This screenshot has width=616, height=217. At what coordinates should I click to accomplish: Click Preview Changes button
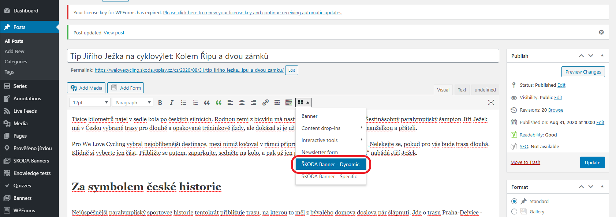point(583,72)
